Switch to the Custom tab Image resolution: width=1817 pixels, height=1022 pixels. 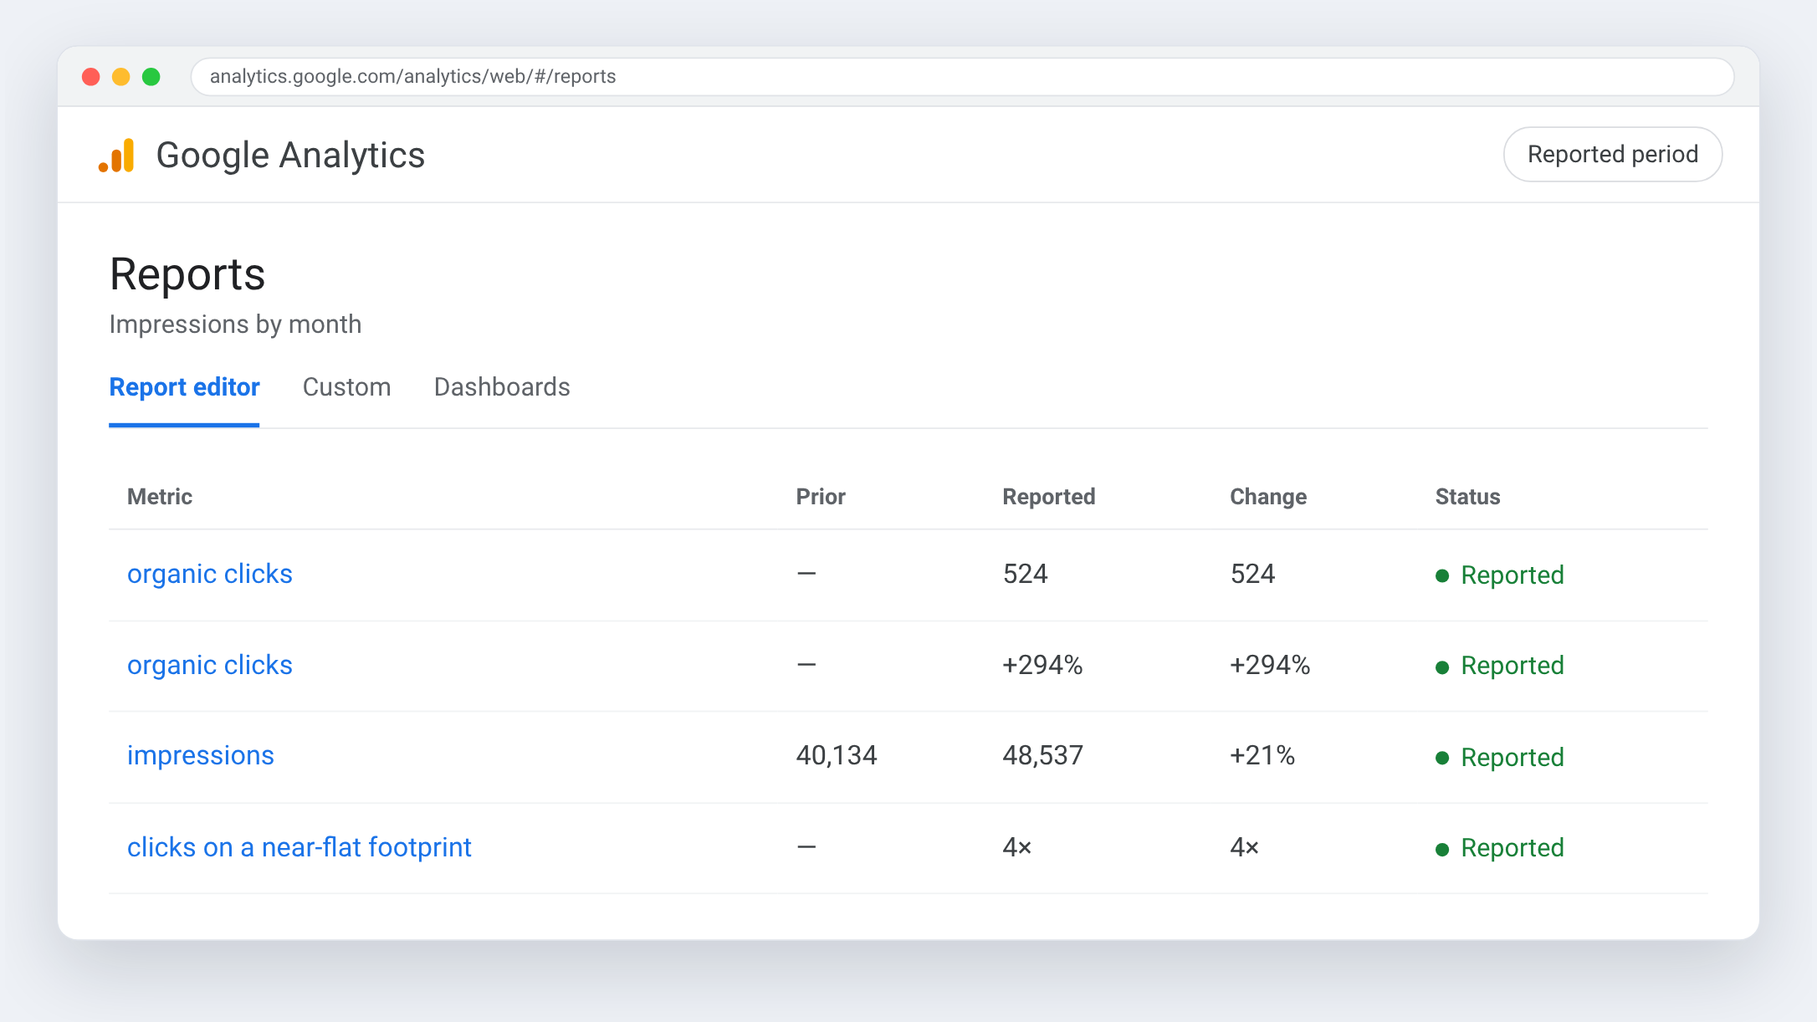346,387
